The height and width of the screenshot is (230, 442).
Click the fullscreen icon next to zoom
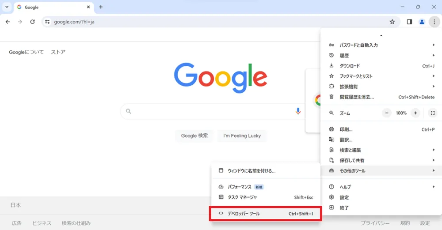pyautogui.click(x=432, y=113)
